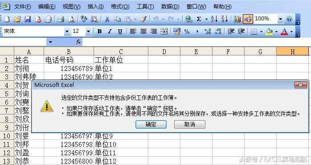This screenshot has width=311, height=165.
Task: Select the Cut scissors icon
Action: [x=107, y=19]
